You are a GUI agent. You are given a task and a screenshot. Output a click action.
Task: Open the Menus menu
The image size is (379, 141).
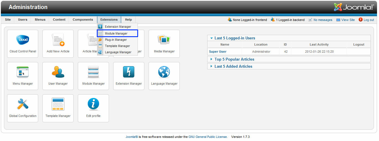[x=40, y=20]
